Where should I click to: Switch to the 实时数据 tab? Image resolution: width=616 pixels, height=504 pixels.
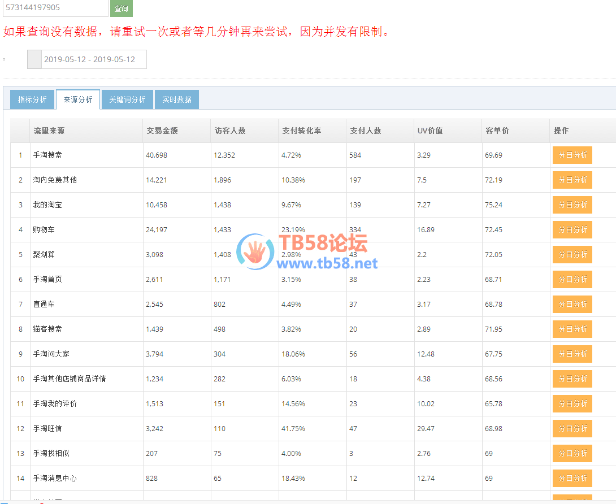(177, 99)
